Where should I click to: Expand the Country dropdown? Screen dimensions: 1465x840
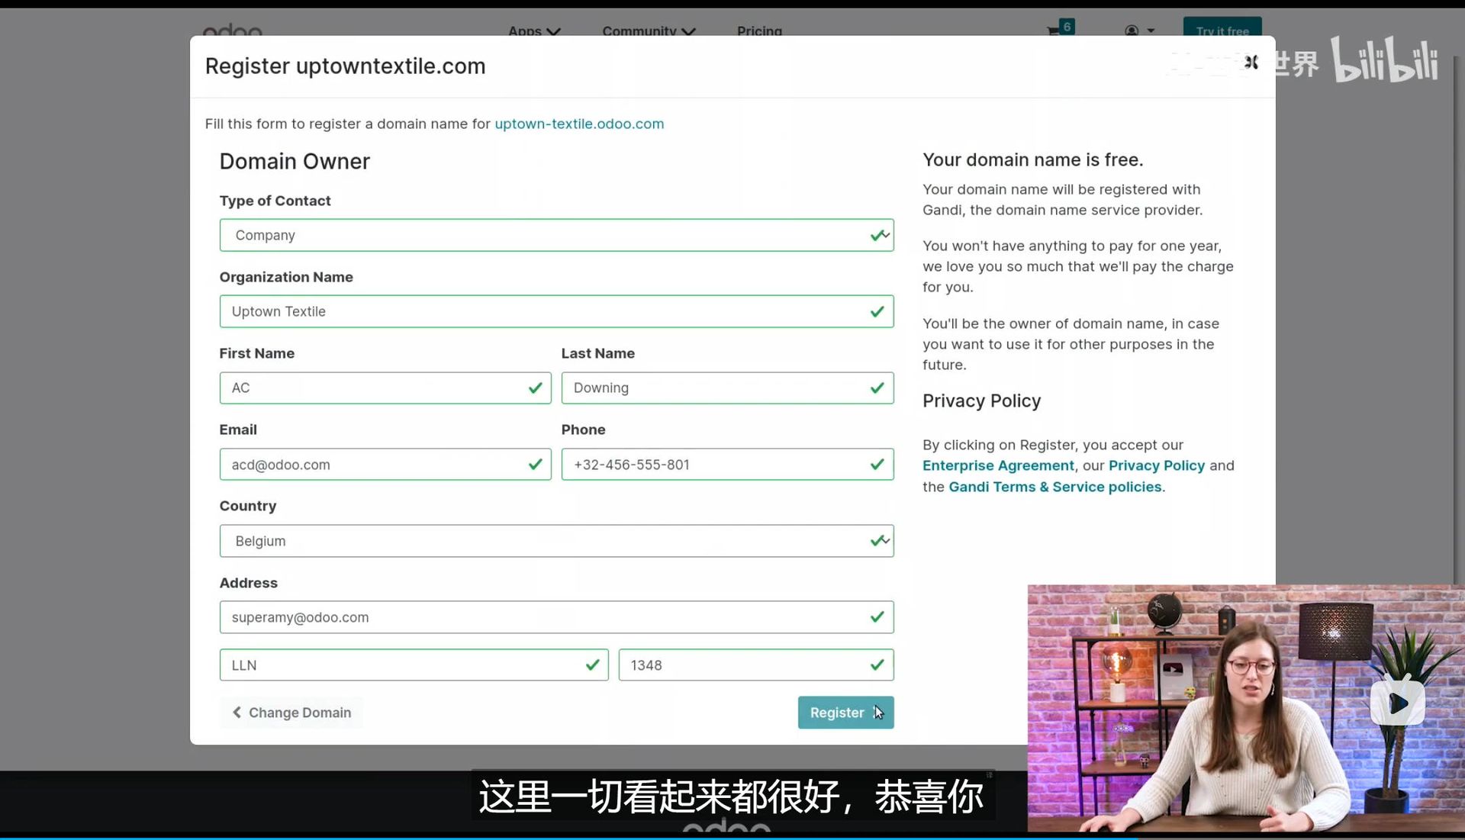click(x=556, y=541)
